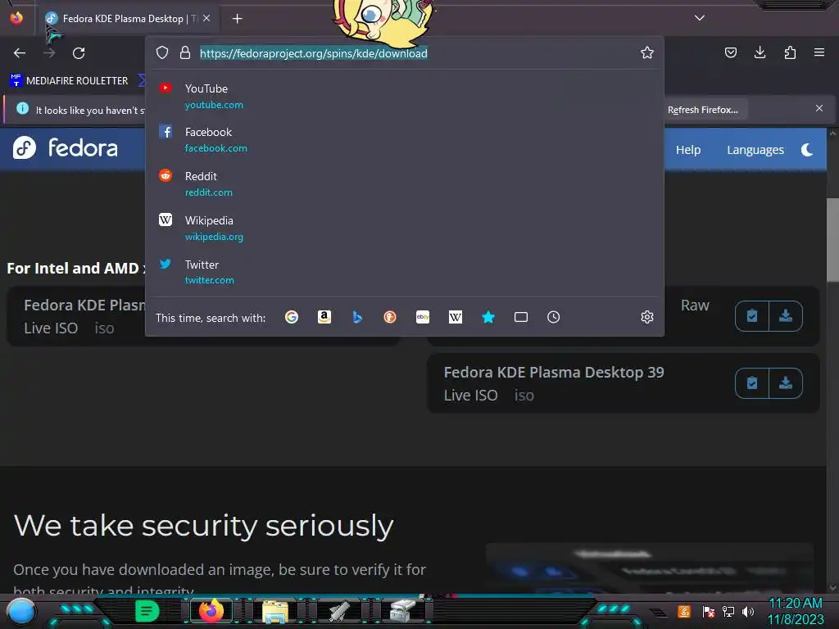Bookmark this page with star icon
This screenshot has height=629, width=839.
coord(647,52)
